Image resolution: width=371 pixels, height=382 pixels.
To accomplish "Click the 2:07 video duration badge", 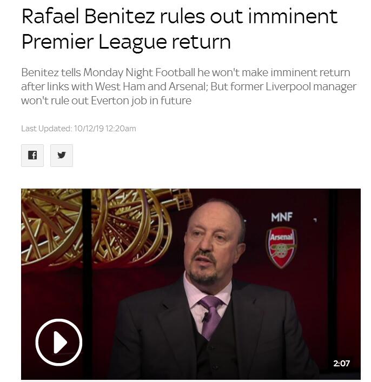I will click(341, 363).
